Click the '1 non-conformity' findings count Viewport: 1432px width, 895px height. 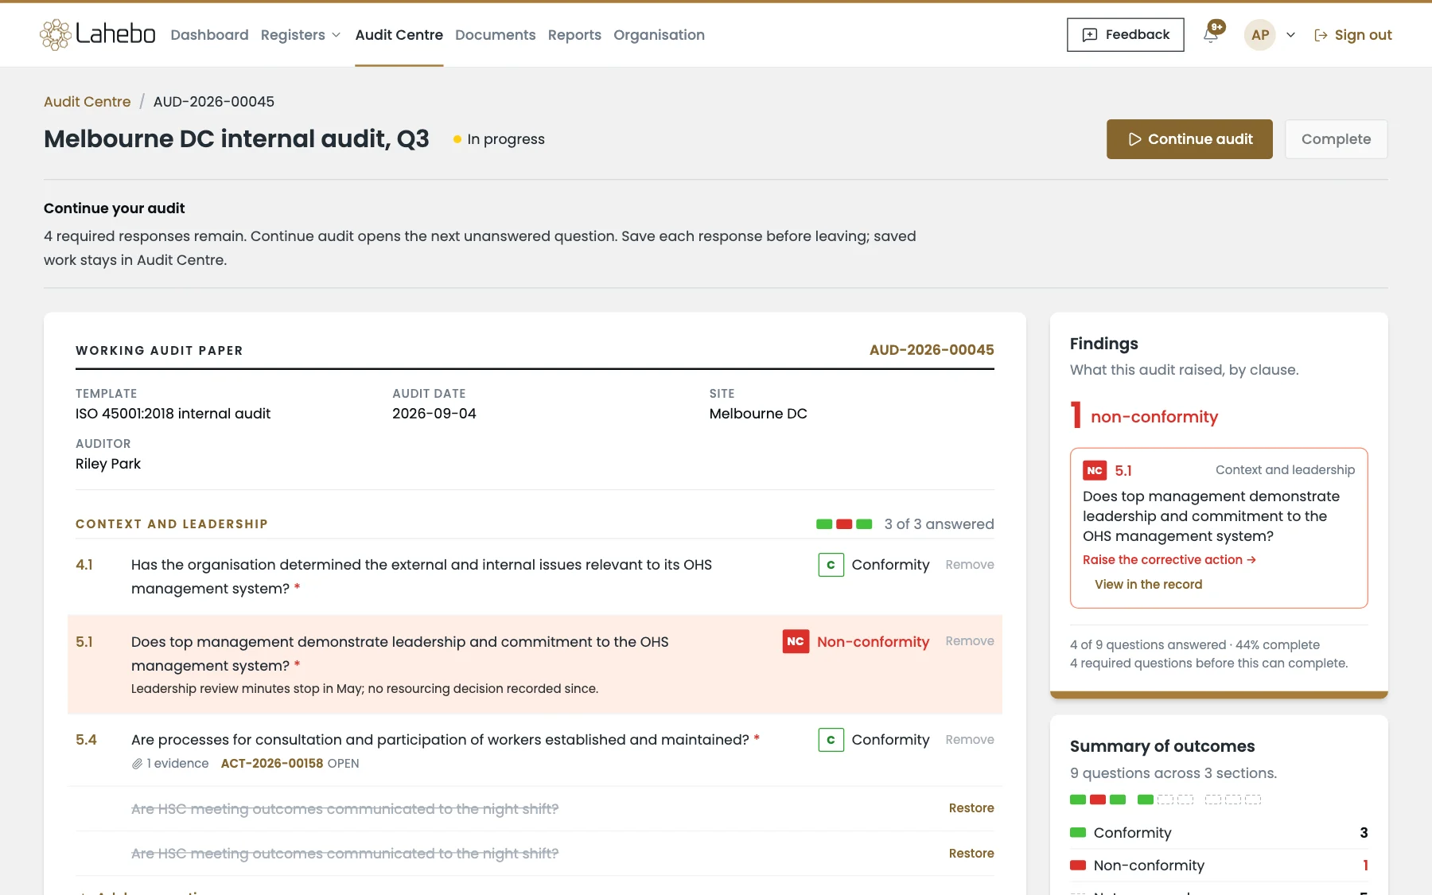click(1144, 415)
